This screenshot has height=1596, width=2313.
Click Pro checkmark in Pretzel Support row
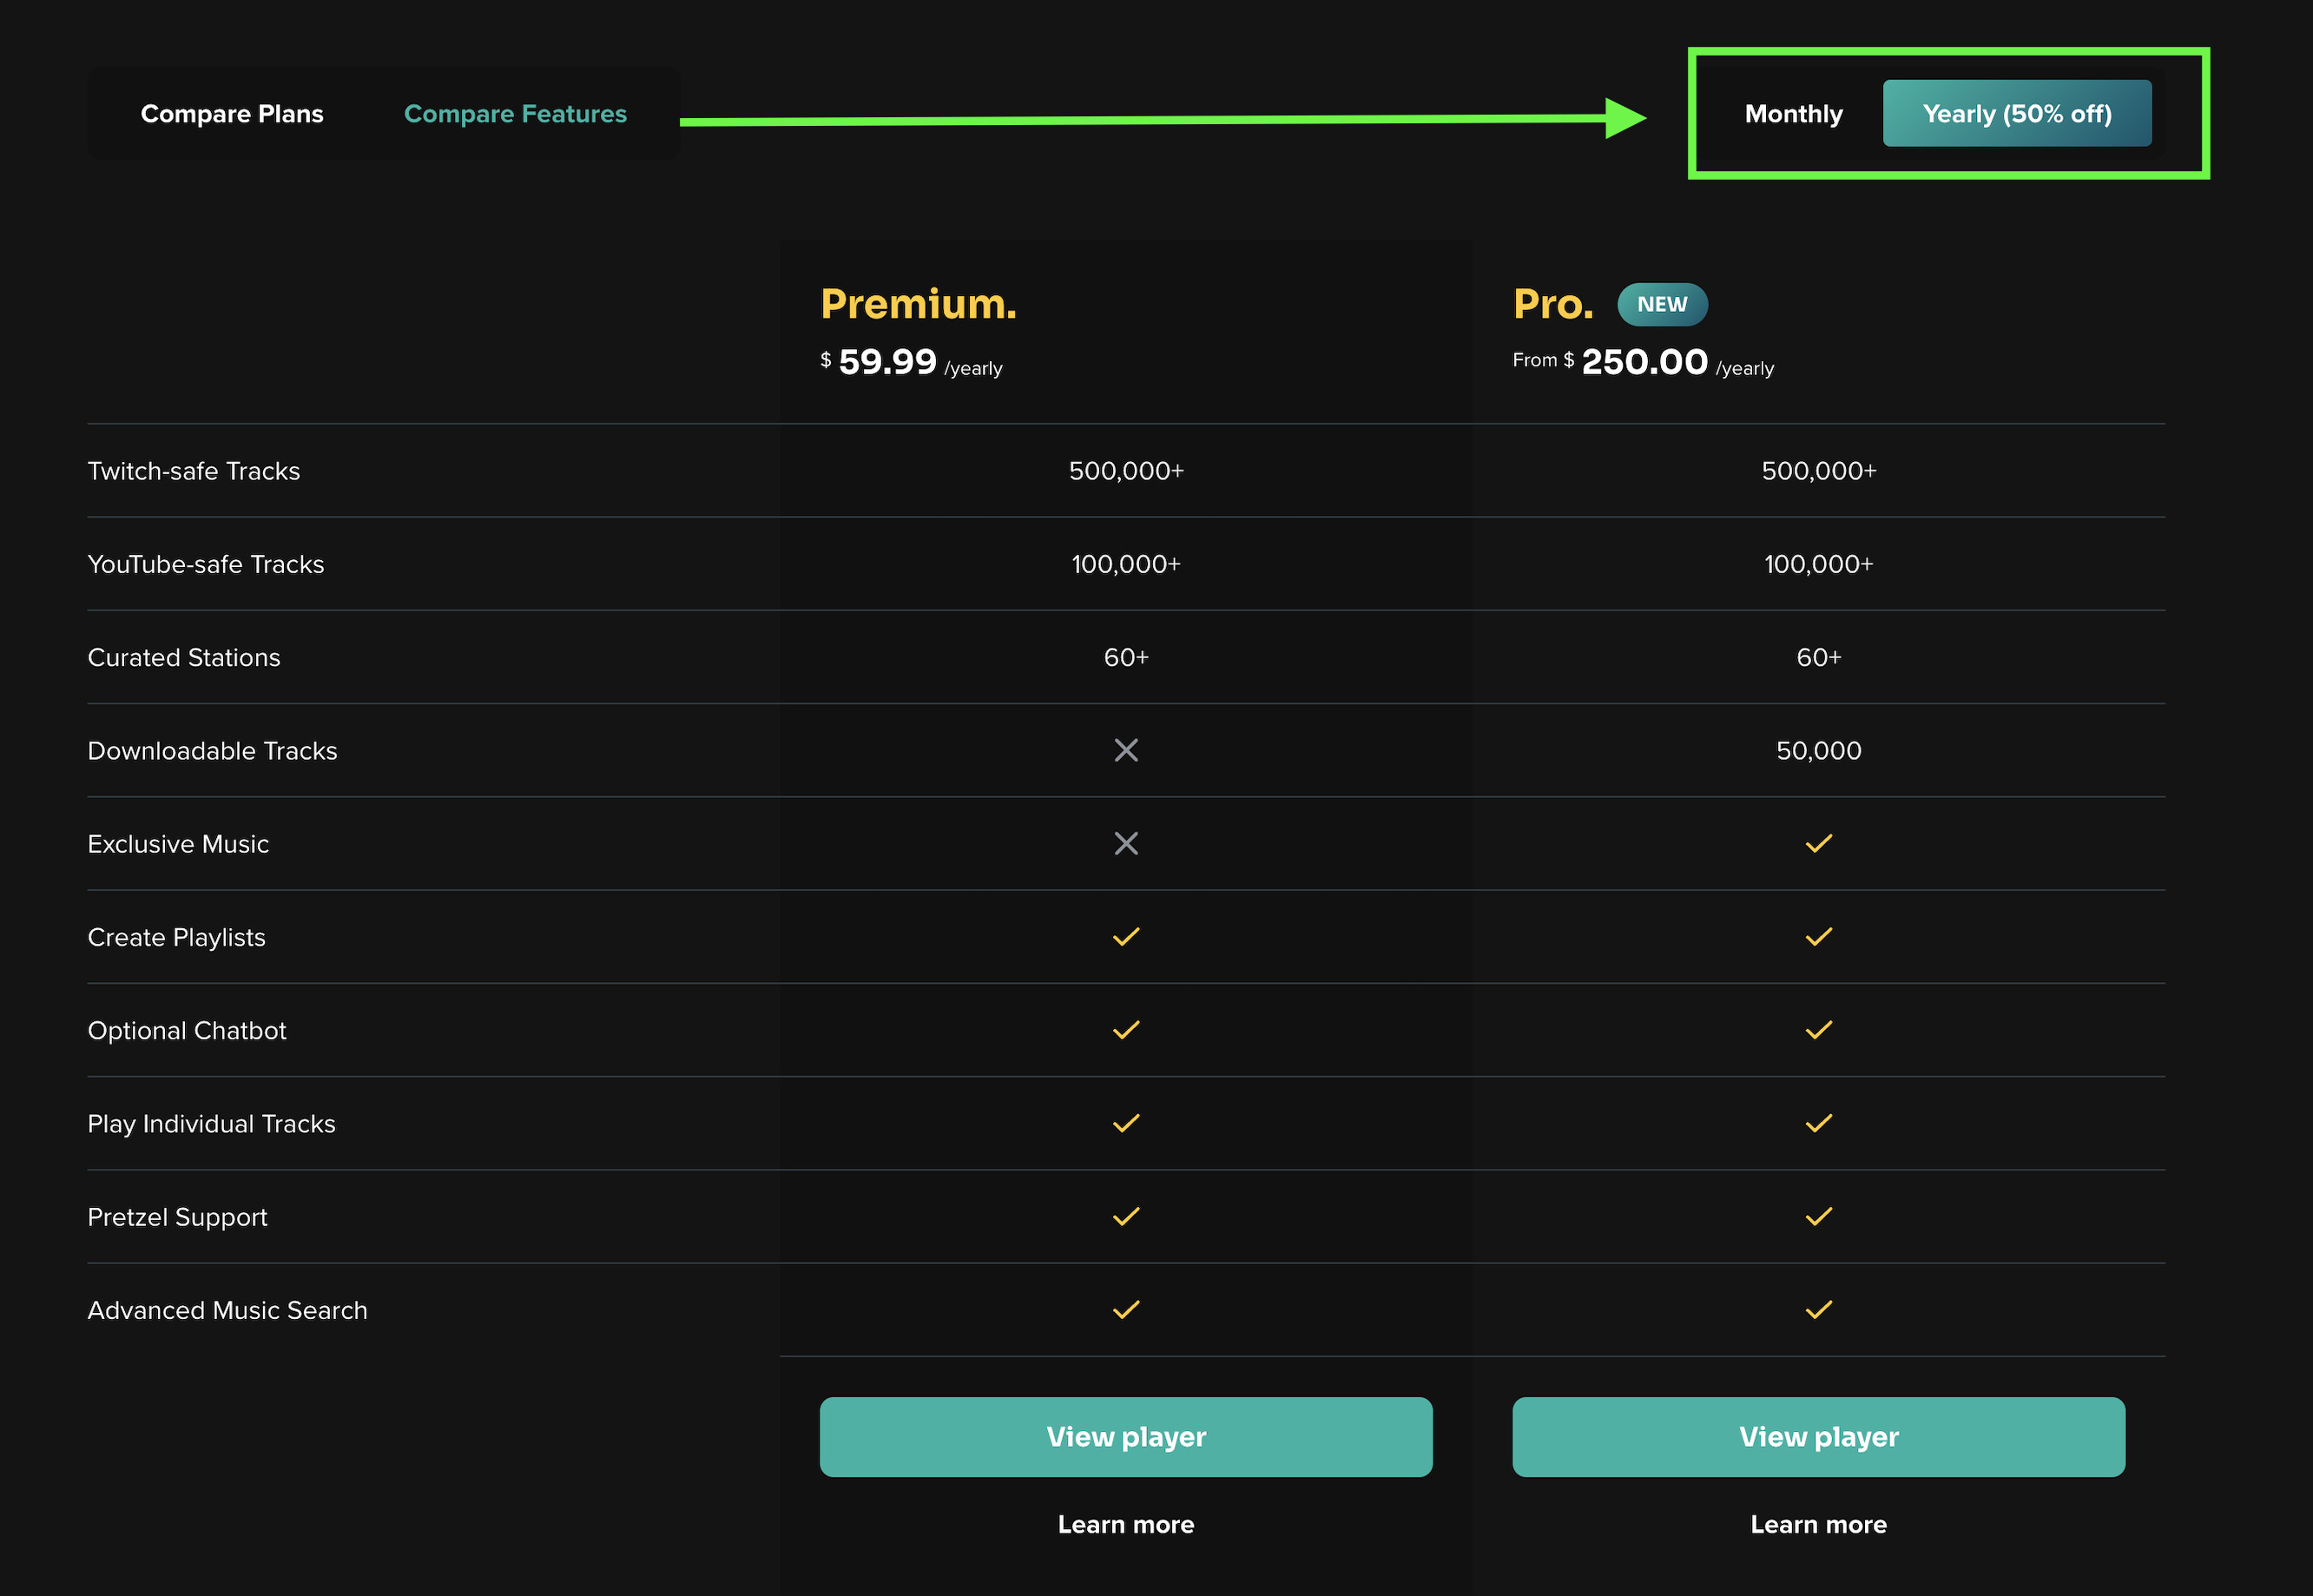pyautogui.click(x=1818, y=1216)
